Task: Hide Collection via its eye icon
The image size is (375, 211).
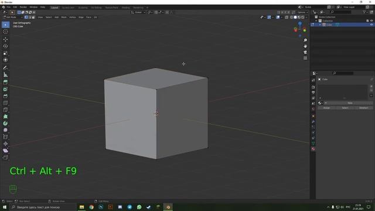Action: click(x=371, y=21)
